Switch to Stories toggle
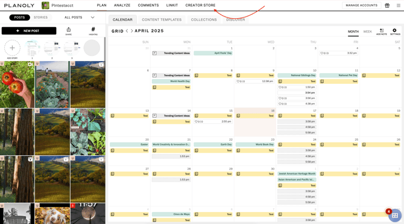Viewport: 404px width, 224px height. [x=41, y=18]
